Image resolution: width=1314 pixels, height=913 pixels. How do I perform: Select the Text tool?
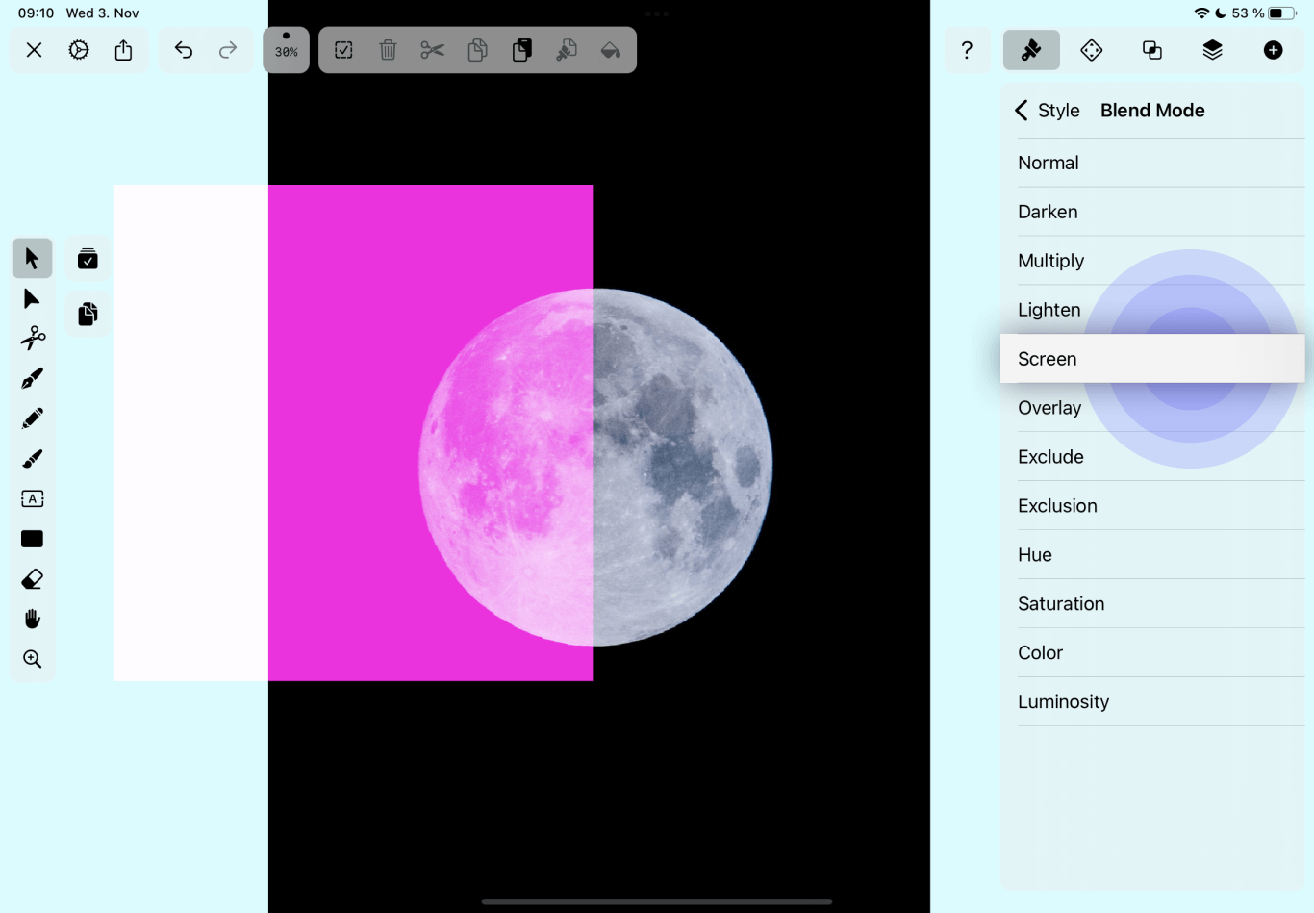32,498
